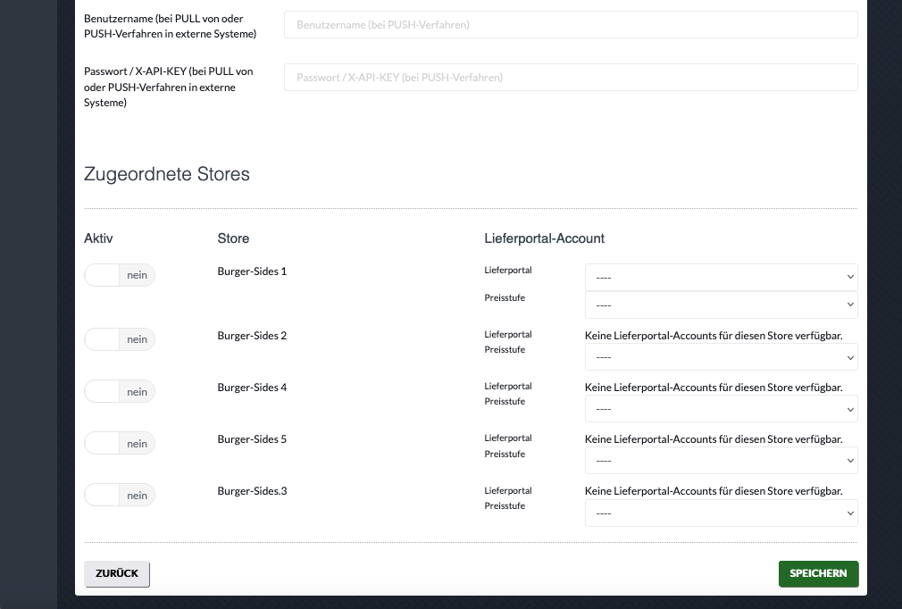Click the Benutzername field label text

tap(171, 26)
